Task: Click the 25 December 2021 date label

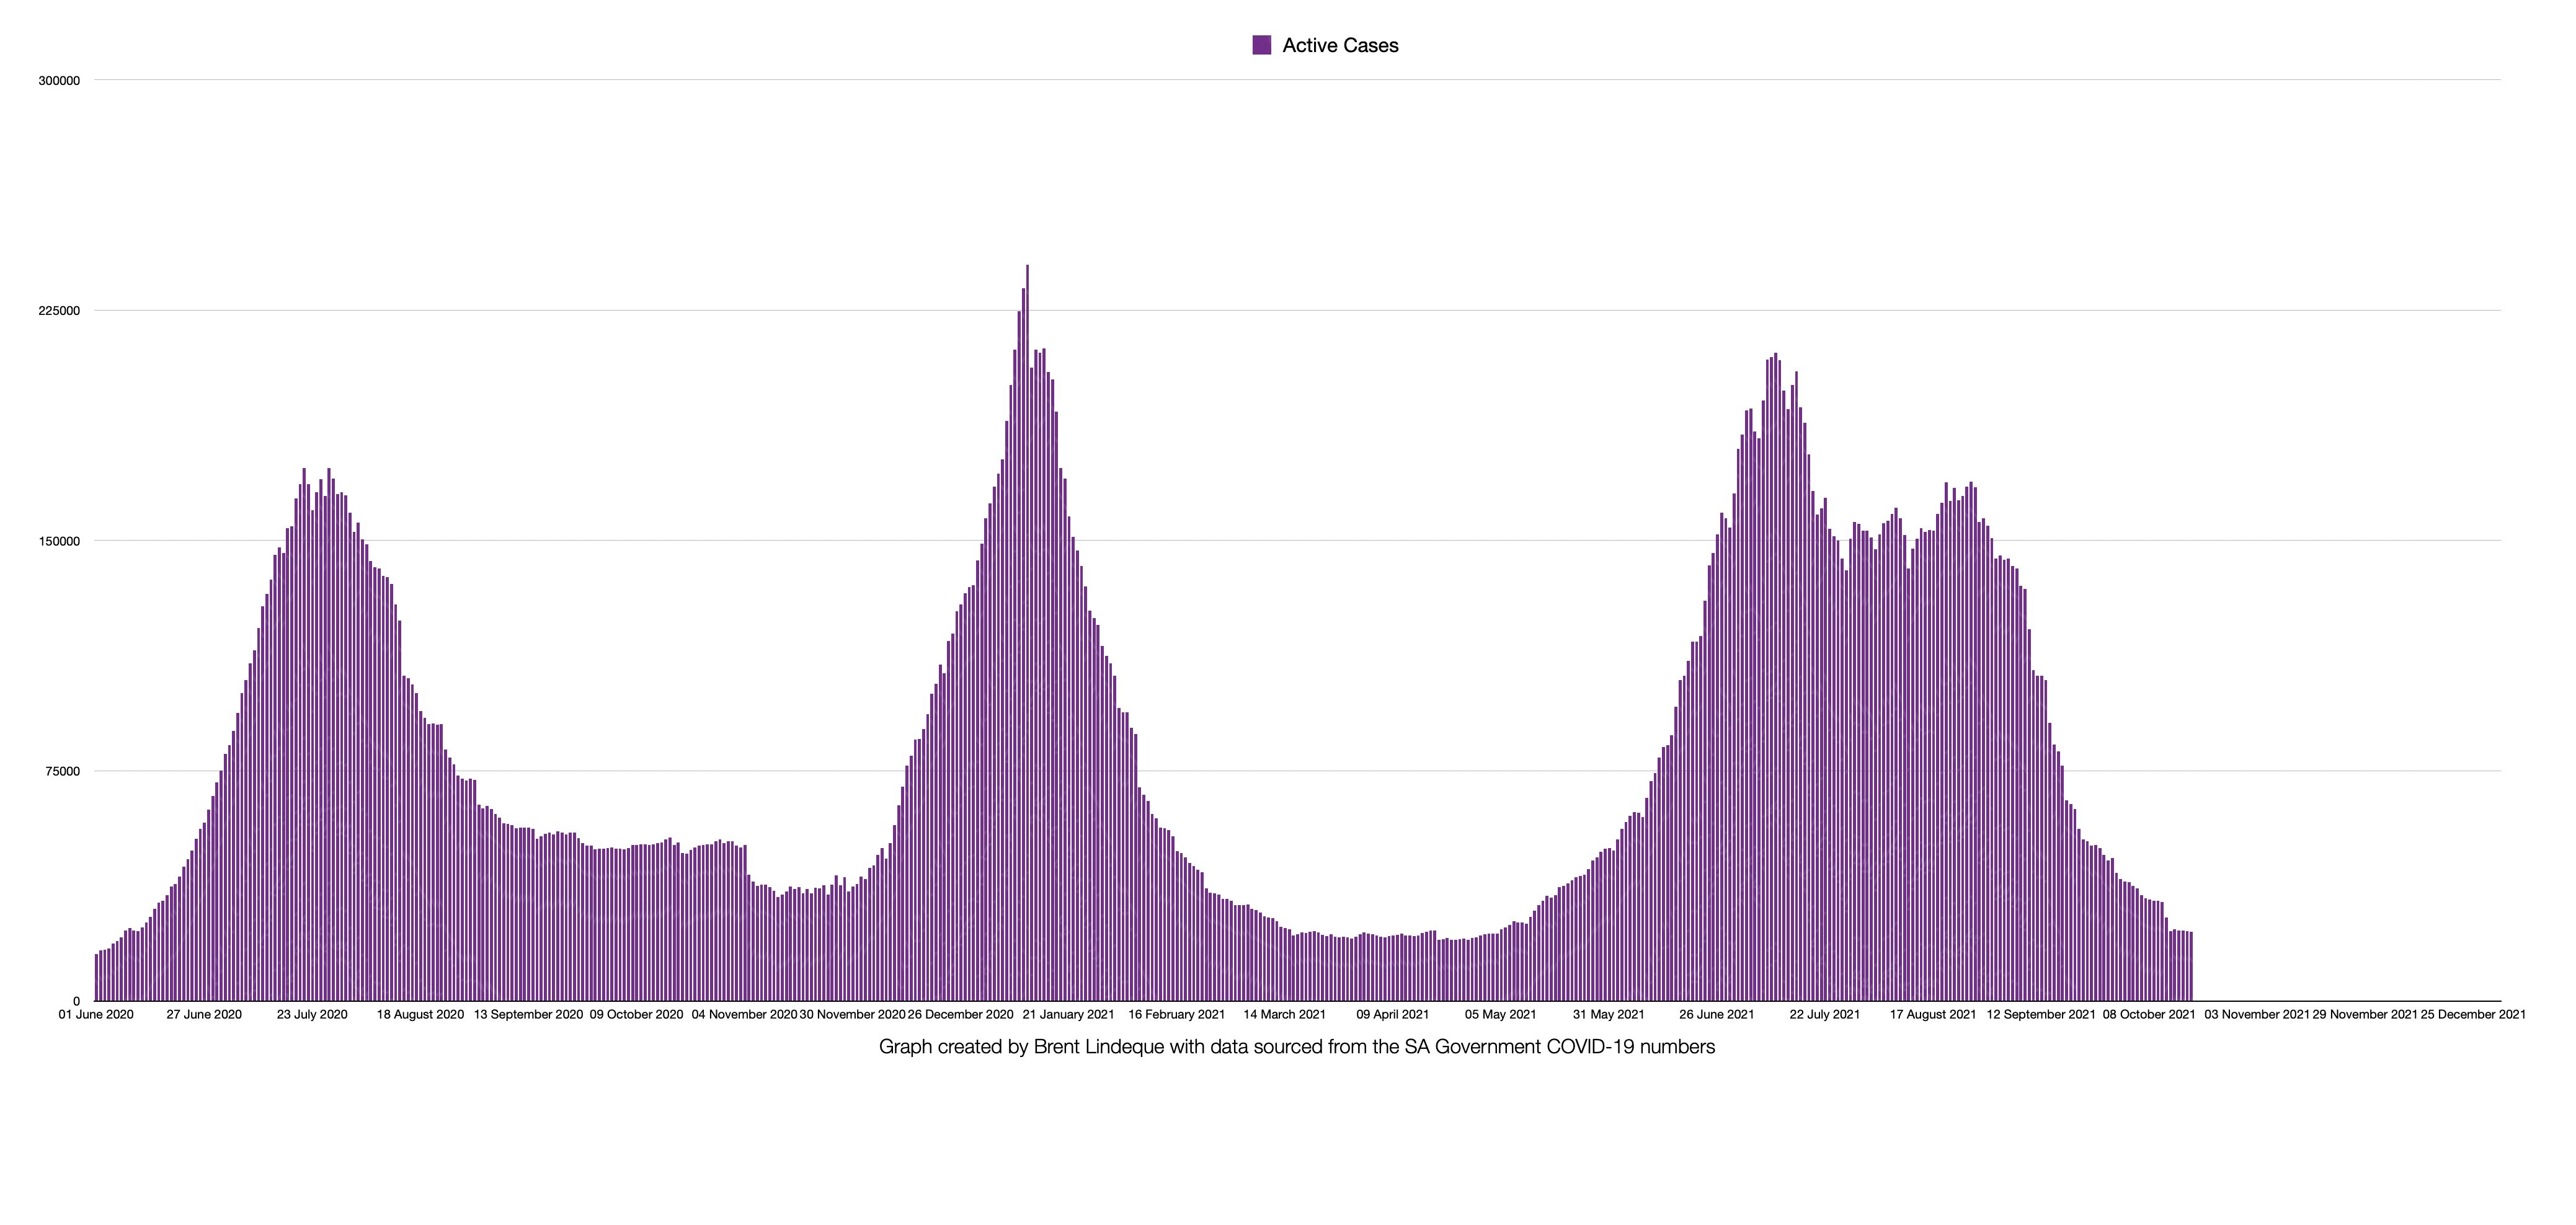Action: [2472, 1014]
